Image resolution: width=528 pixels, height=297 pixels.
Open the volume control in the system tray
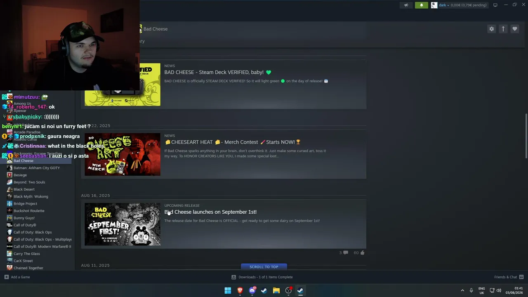[499, 290]
